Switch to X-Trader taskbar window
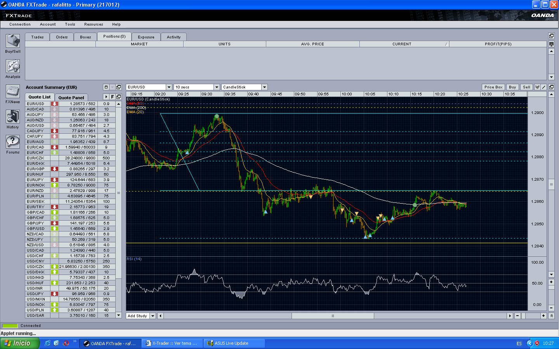559x349 pixels. 172,343
